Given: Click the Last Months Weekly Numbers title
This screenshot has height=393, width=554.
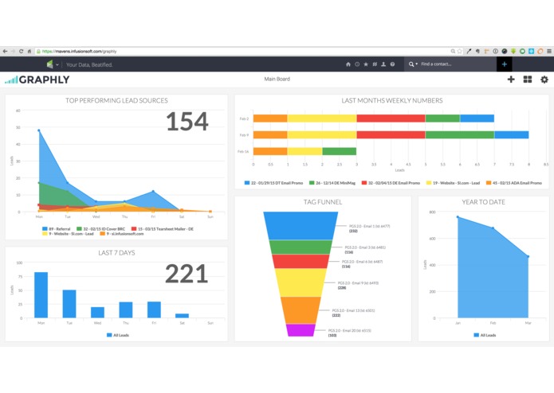Looking at the screenshot, I should tap(392, 100).
